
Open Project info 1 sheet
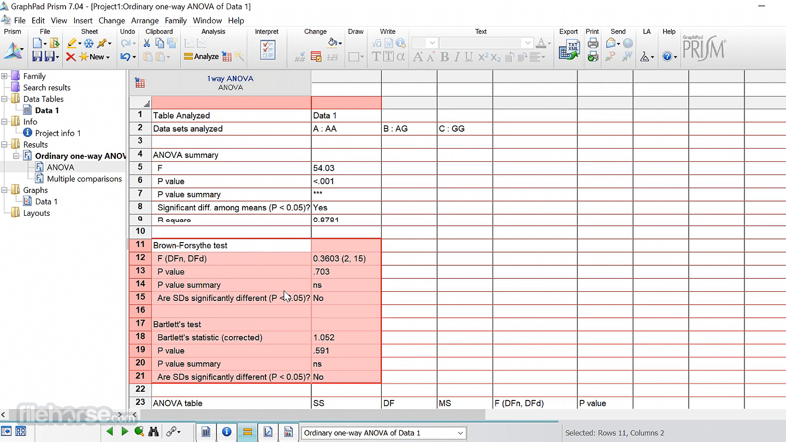pos(58,133)
